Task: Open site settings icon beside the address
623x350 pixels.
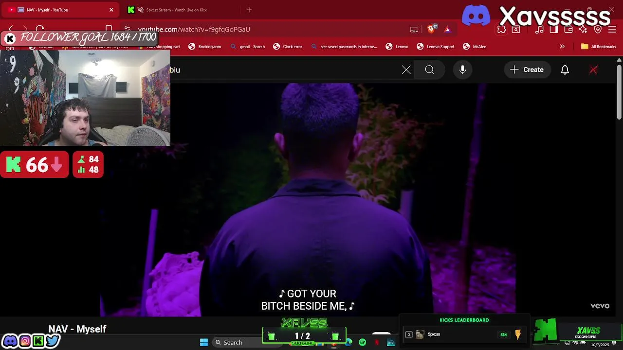Action: point(127,29)
